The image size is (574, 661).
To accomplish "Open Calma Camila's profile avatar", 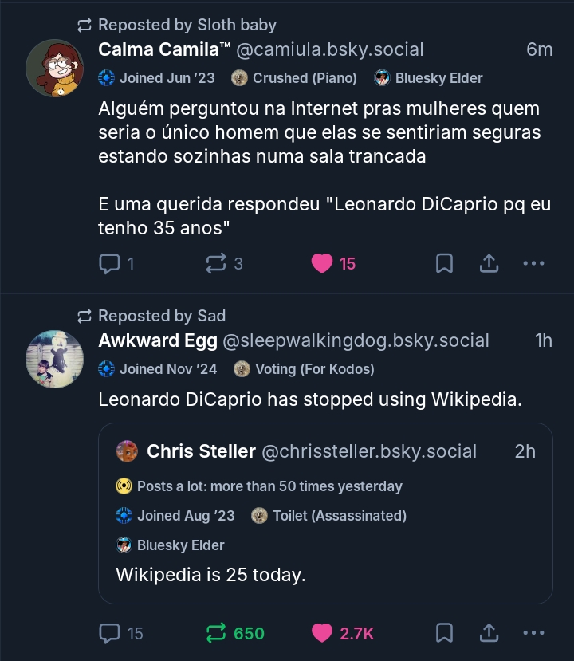I will 55,68.
